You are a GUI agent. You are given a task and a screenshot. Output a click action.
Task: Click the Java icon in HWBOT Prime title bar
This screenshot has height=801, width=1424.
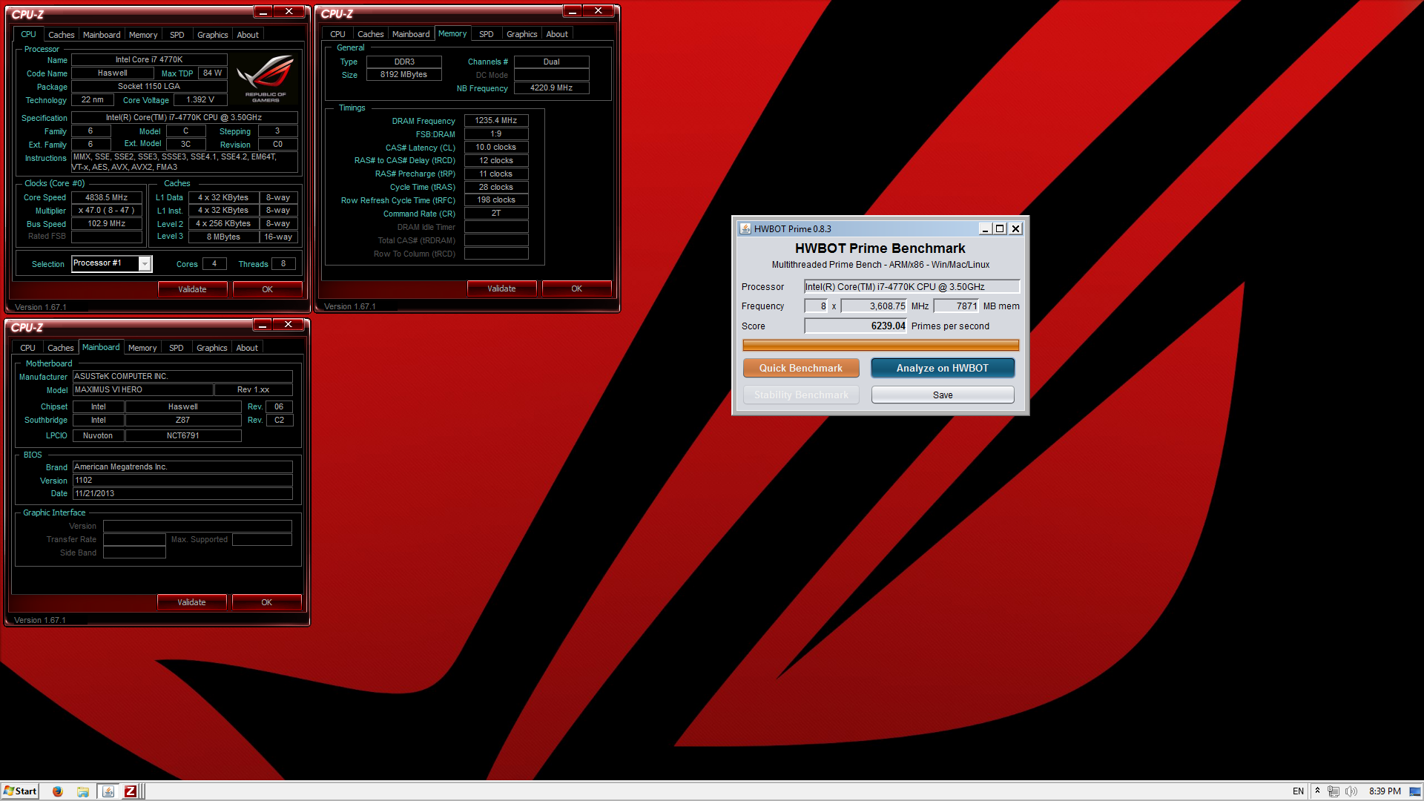coord(745,229)
